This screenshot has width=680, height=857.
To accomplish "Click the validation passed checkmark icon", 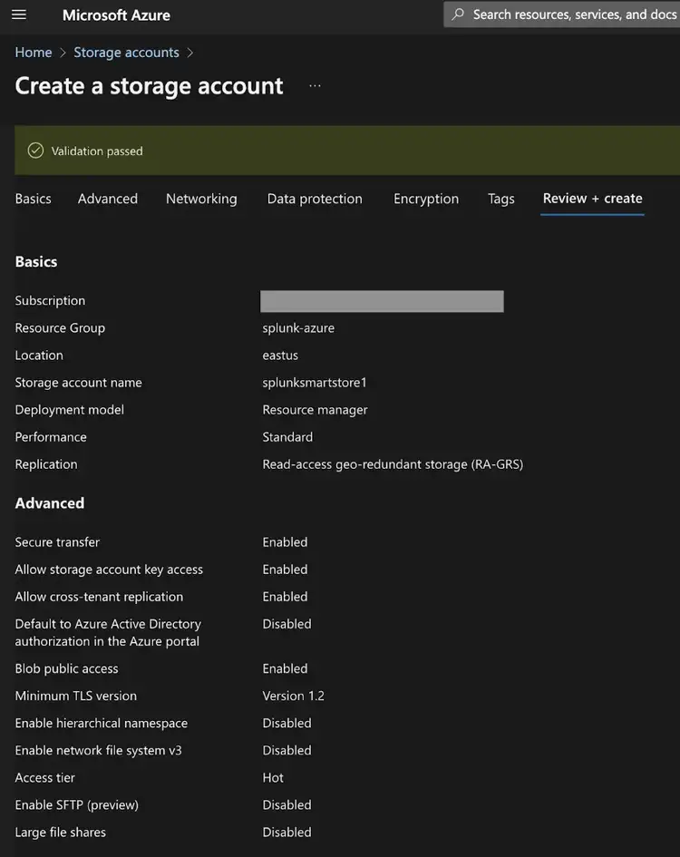I will point(34,151).
